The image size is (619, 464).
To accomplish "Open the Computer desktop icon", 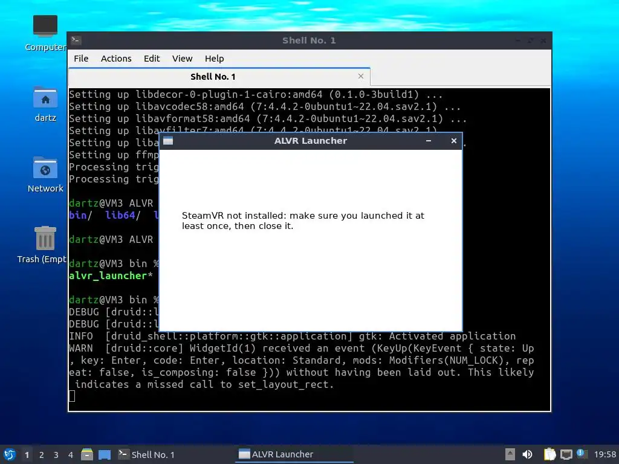I will [45, 33].
